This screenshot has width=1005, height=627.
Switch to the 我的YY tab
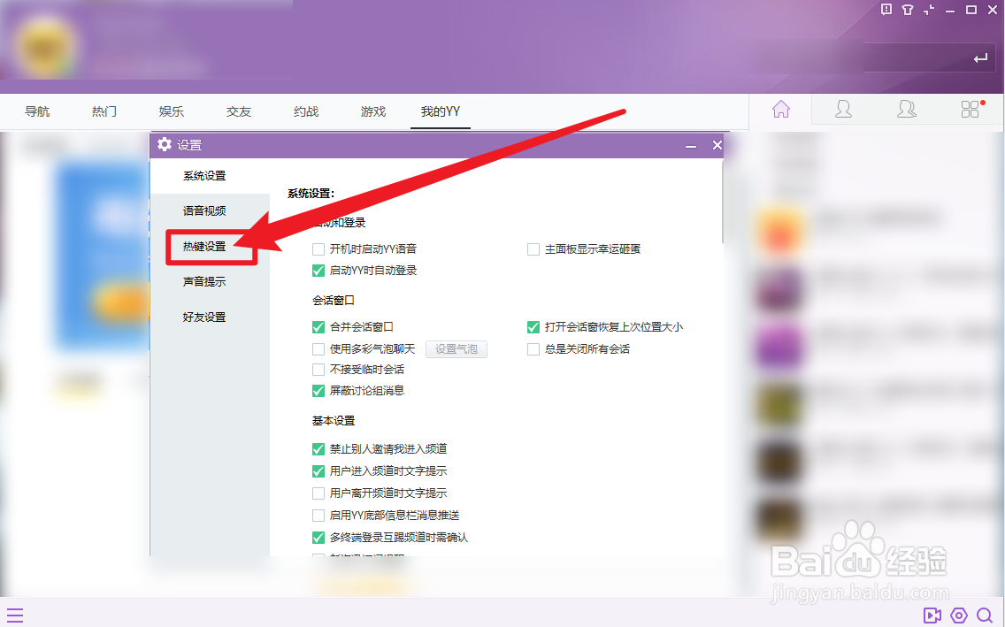tap(441, 111)
